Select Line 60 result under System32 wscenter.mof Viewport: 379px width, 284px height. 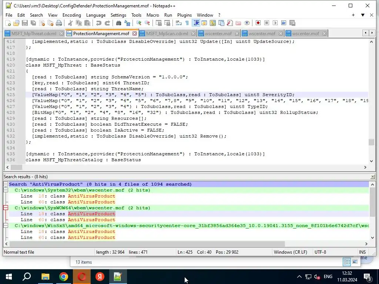coord(68,202)
